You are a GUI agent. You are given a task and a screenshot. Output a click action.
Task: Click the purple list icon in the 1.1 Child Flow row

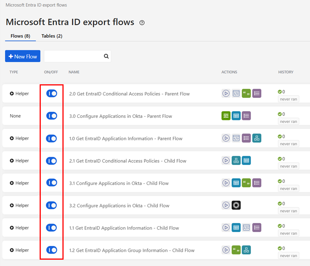pos(257,228)
